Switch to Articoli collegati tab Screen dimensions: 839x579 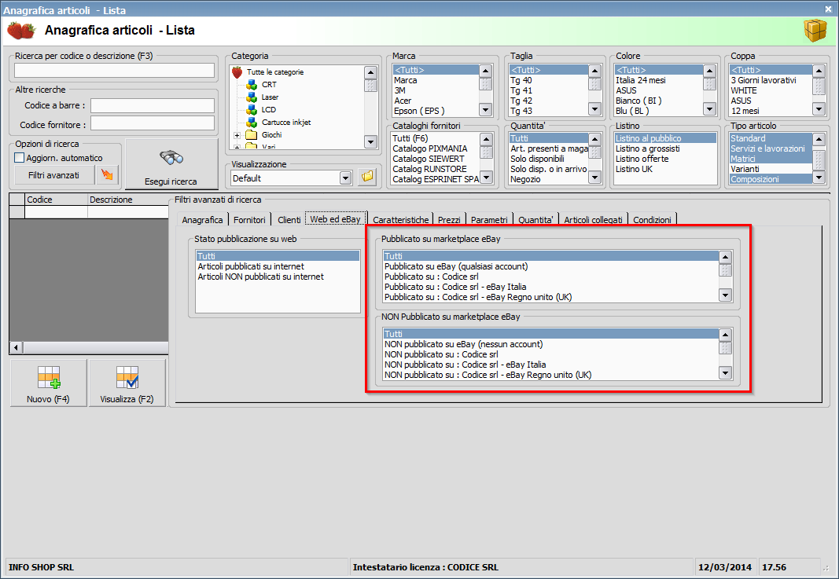[x=594, y=220]
